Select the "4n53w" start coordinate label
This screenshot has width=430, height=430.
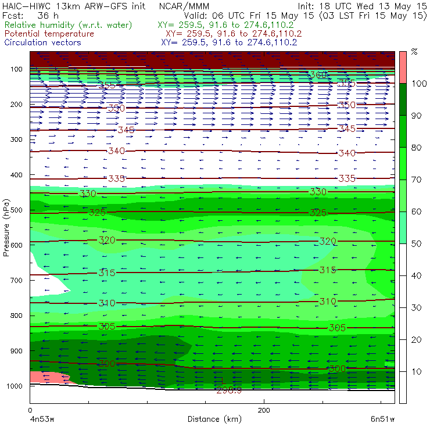pyautogui.click(x=42, y=420)
